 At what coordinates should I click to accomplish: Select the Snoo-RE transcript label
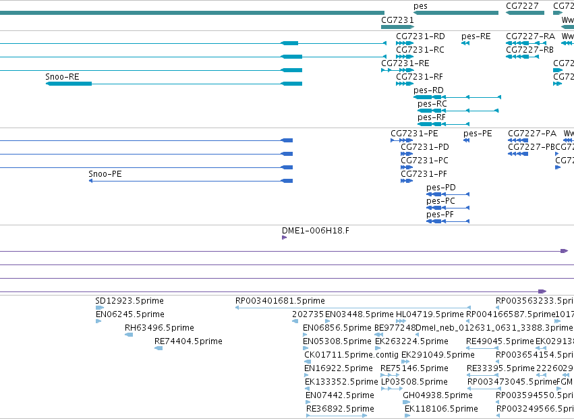(62, 77)
